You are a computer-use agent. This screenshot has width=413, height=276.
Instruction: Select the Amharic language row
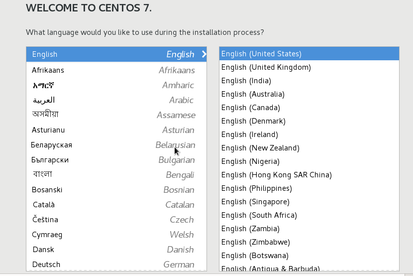pyautogui.click(x=116, y=85)
